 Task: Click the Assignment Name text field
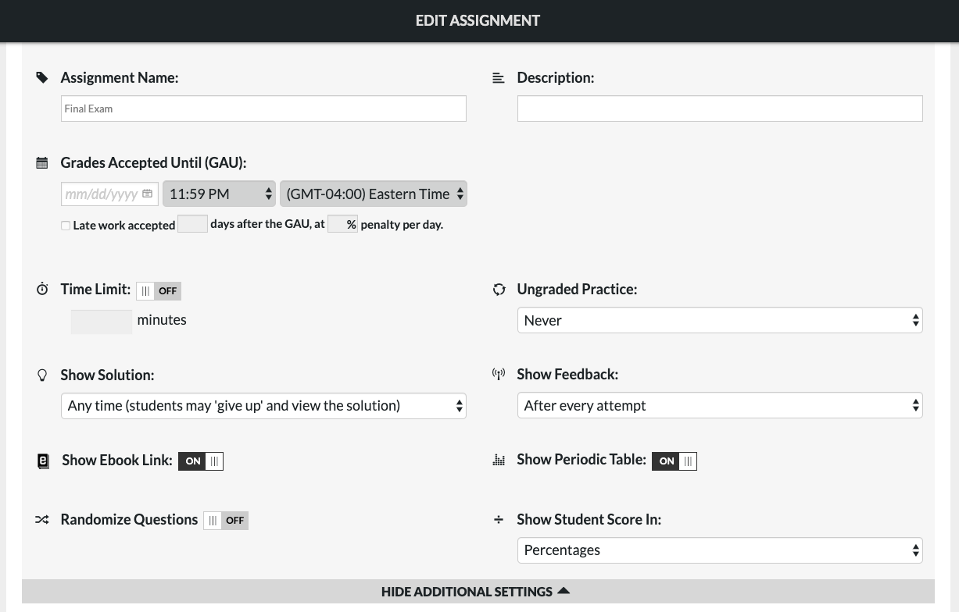263,109
